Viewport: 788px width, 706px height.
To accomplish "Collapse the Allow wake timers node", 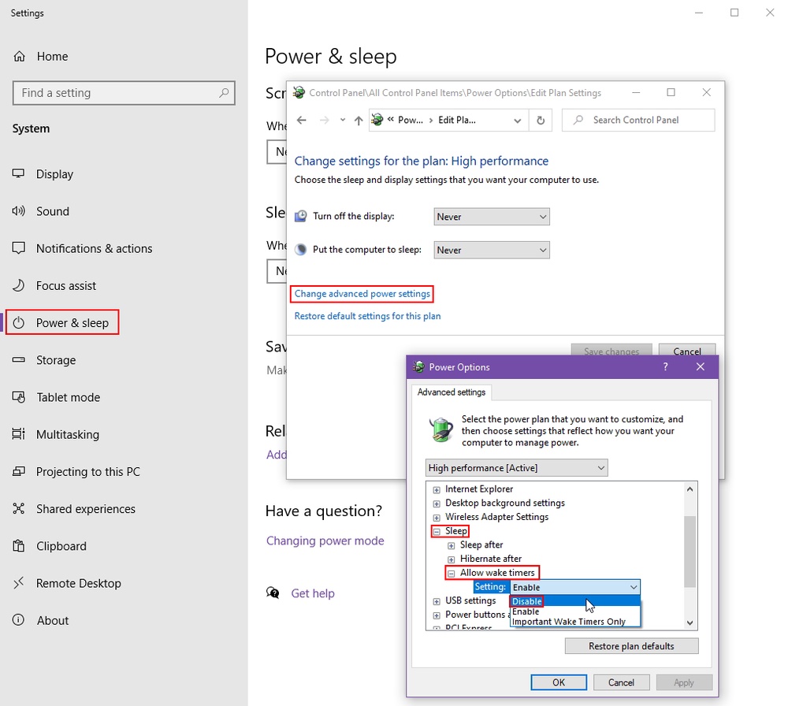I will coord(452,574).
